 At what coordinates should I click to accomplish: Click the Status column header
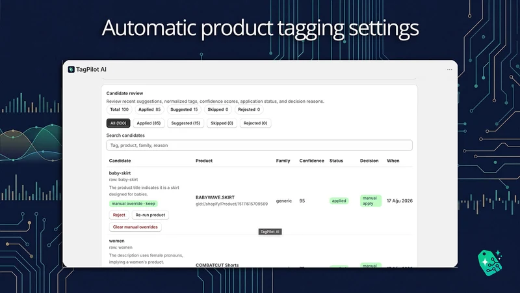coord(336,161)
